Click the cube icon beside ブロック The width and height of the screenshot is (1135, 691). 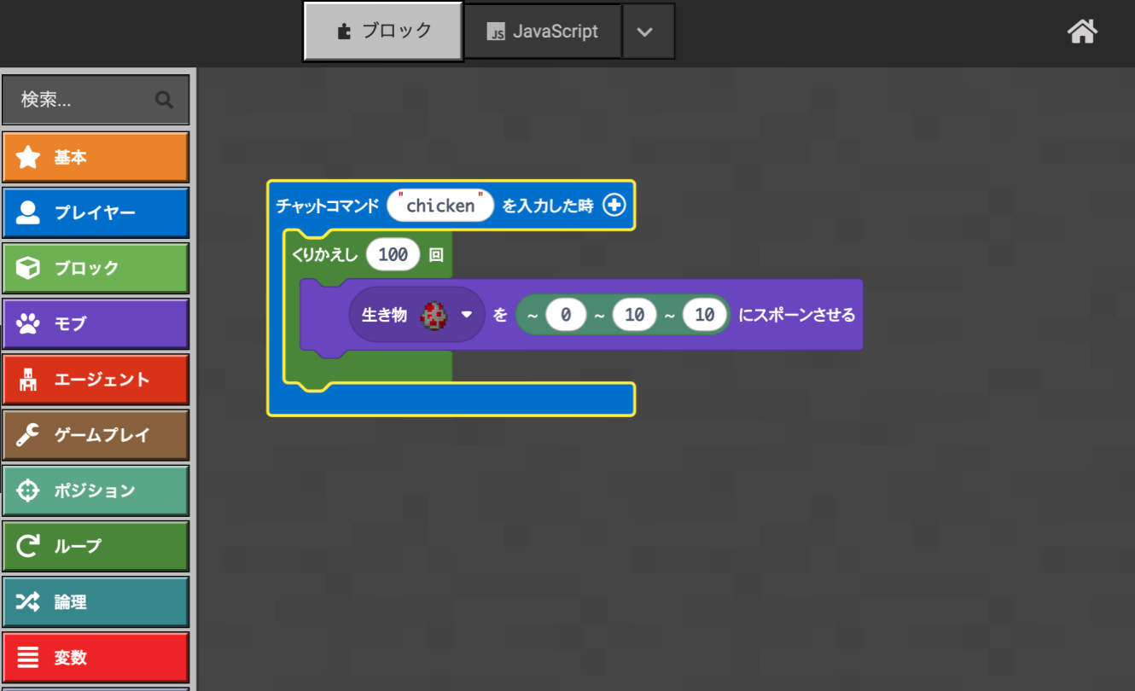28,268
